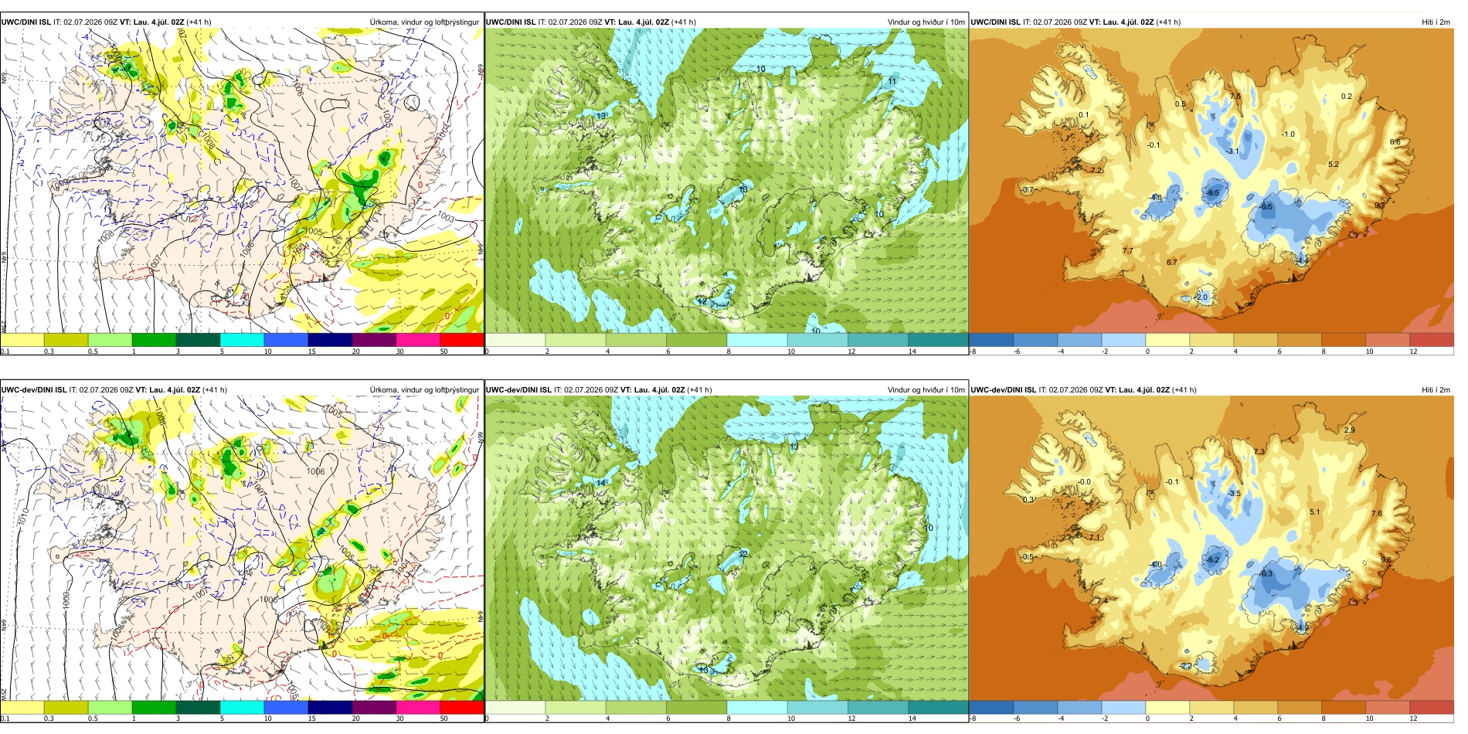Click the 9.7 value on top temperature map
The width and height of the screenshot is (1468, 734).
point(1380,206)
